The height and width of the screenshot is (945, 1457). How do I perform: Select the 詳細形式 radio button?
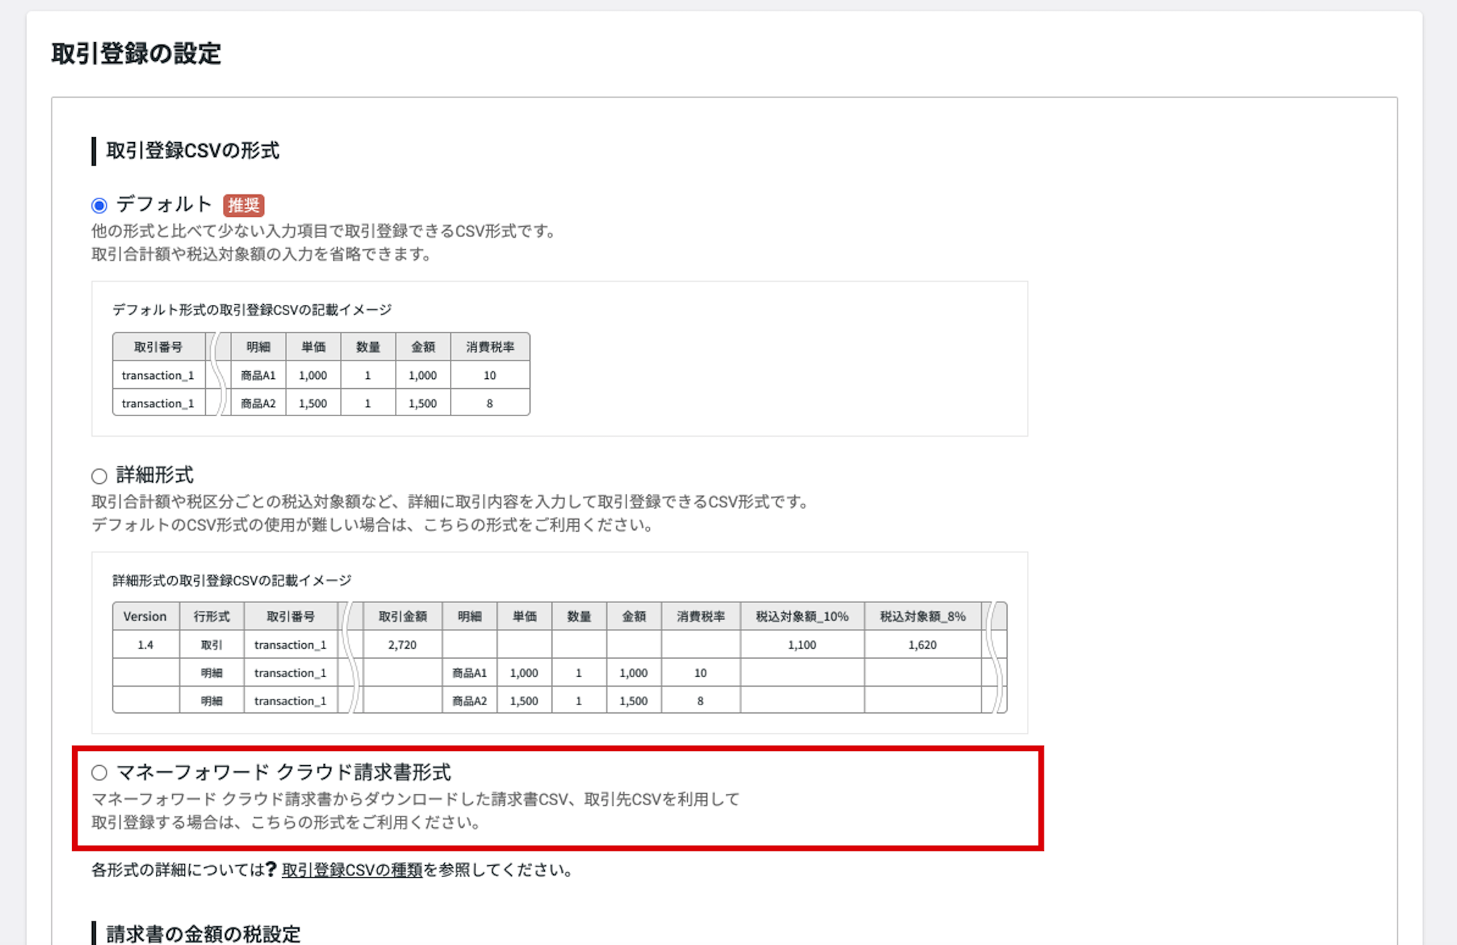coord(99,476)
